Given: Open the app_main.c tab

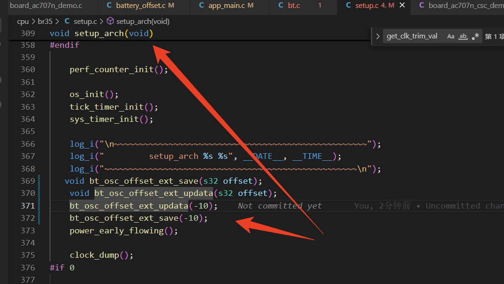Looking at the screenshot, I should pyautogui.click(x=226, y=6).
